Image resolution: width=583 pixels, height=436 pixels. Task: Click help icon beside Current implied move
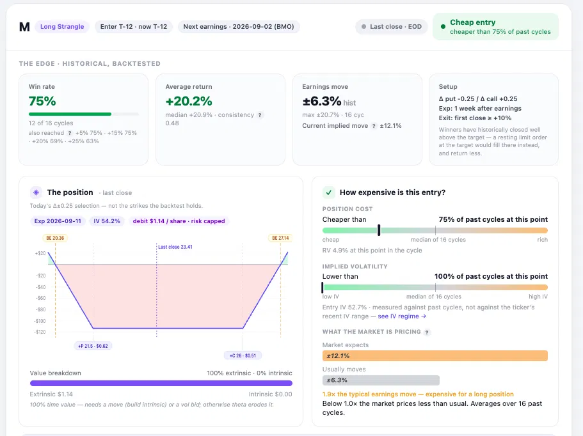click(374, 126)
